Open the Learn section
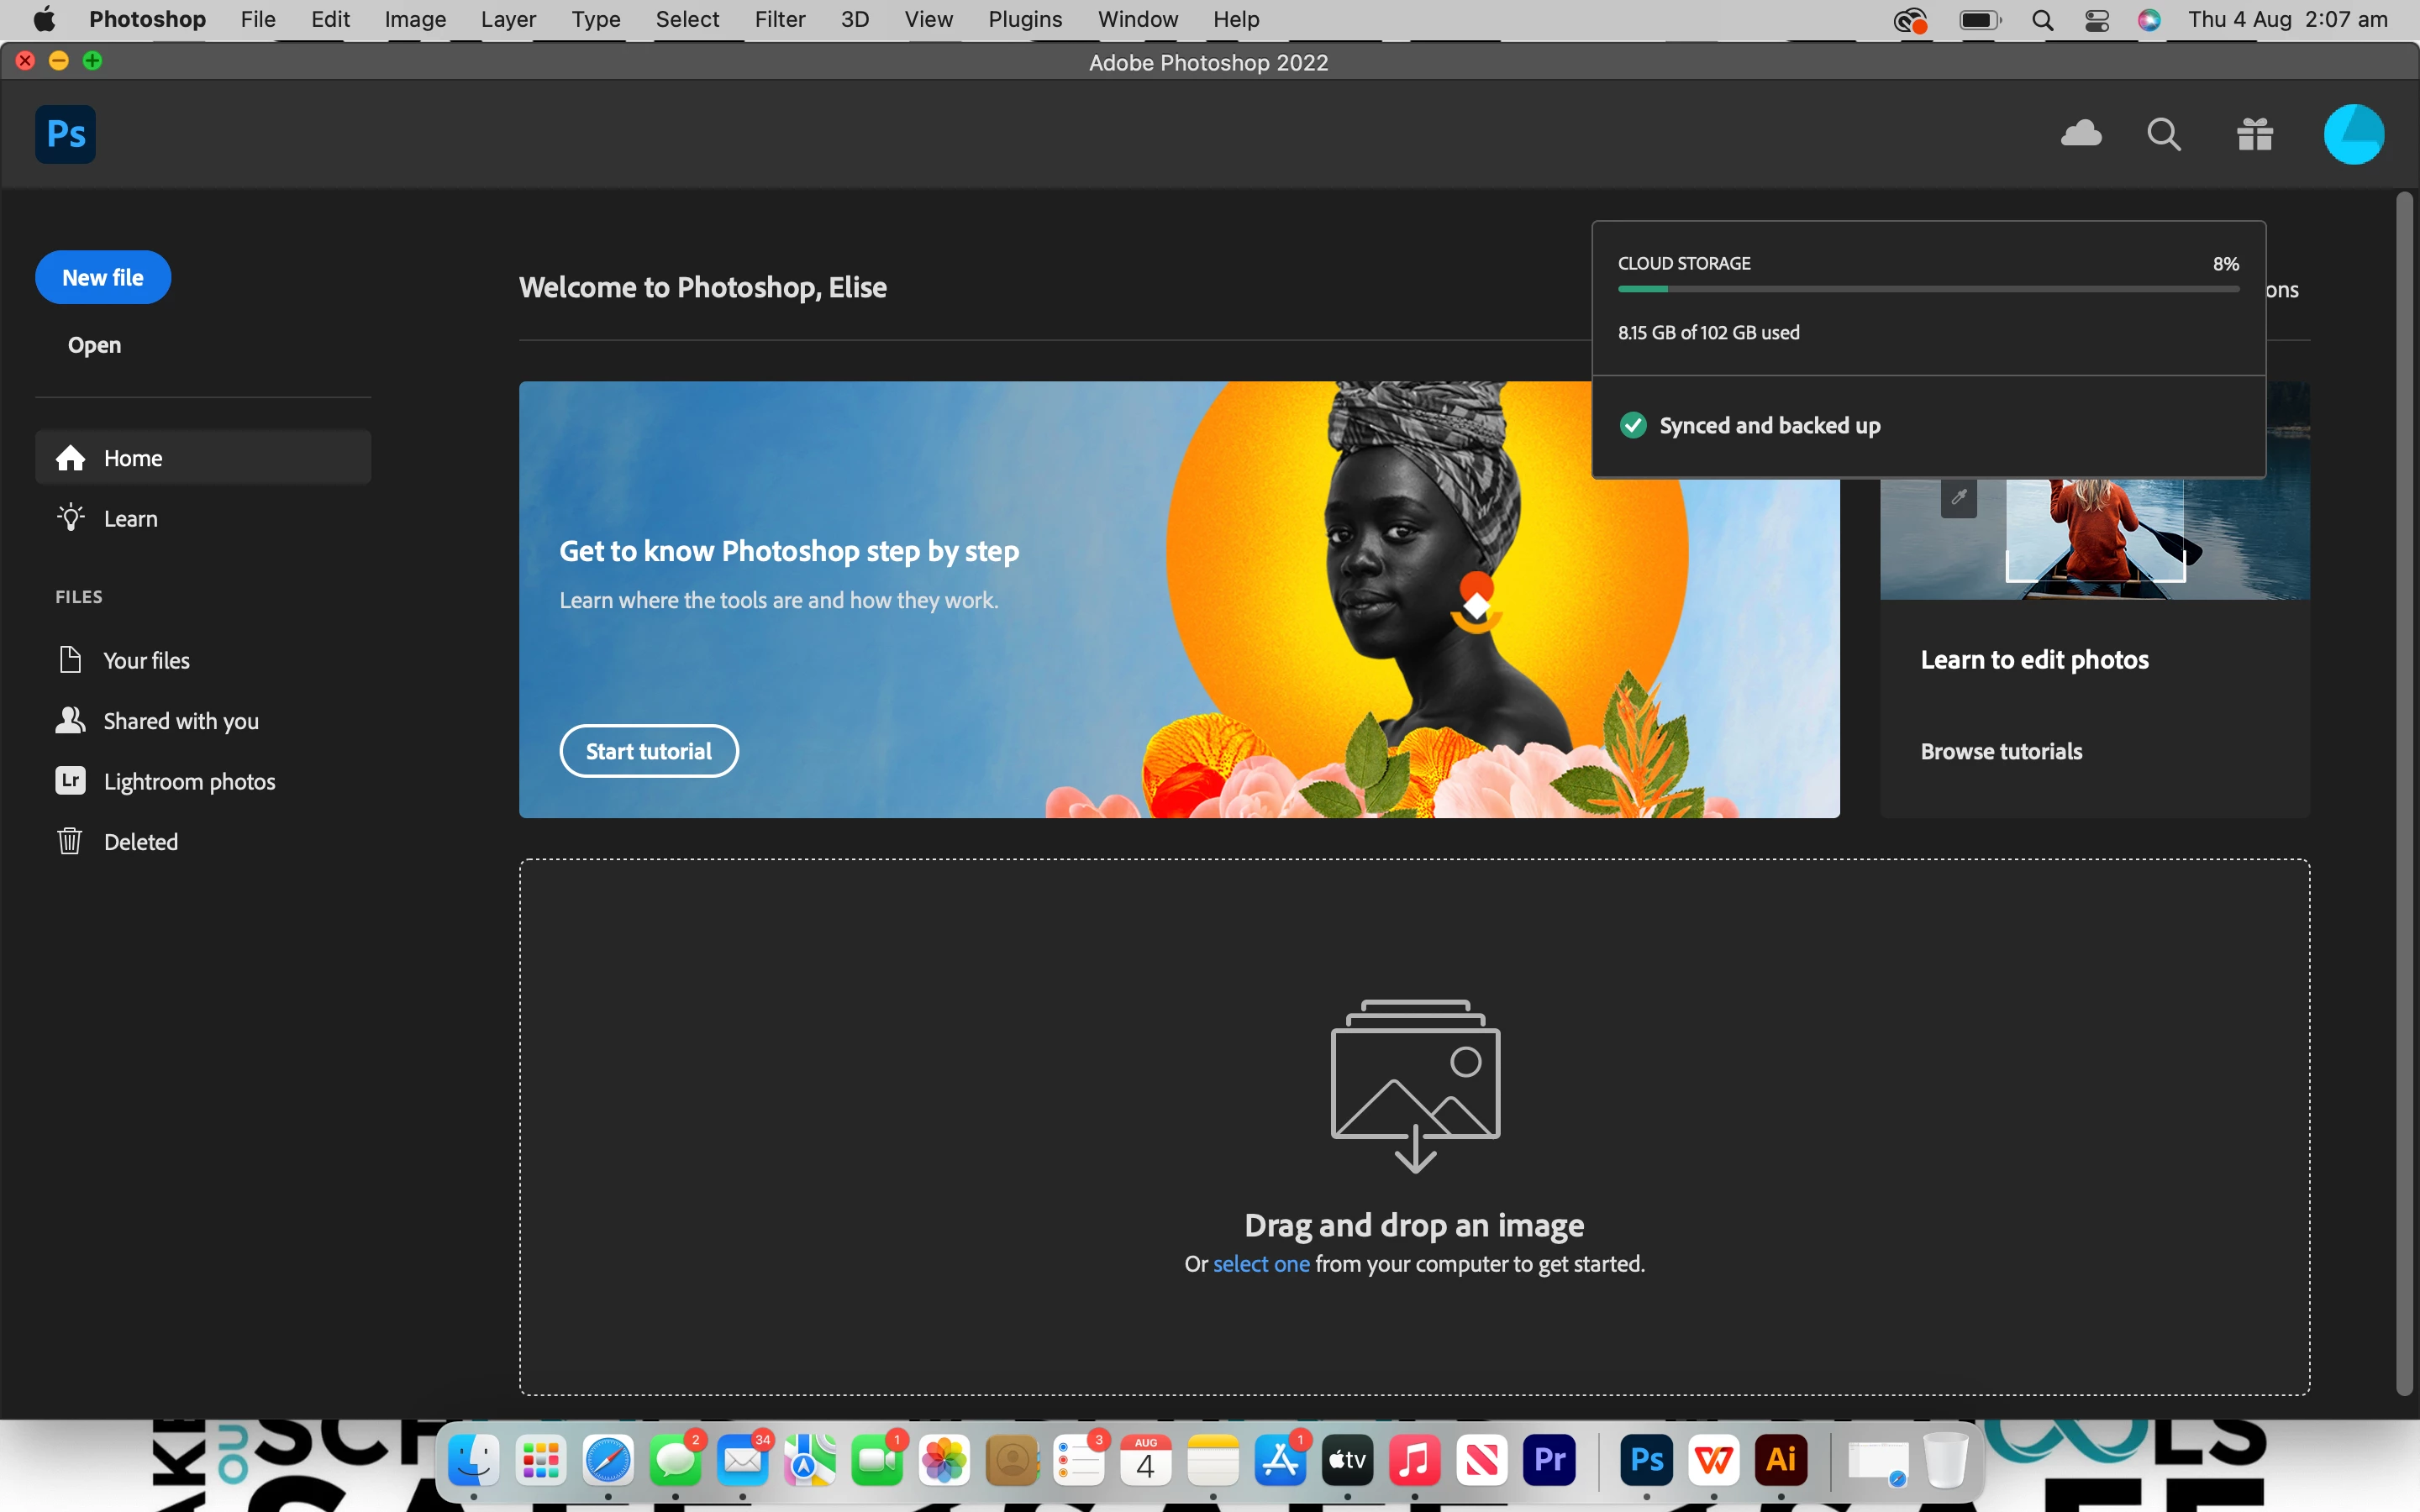The image size is (2420, 1512). (x=130, y=518)
